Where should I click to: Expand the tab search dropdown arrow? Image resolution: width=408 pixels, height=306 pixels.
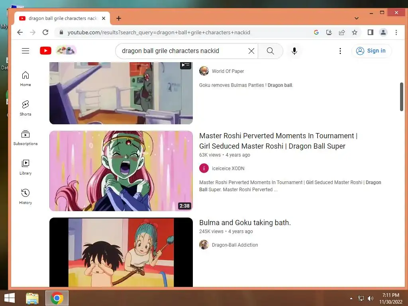click(x=357, y=18)
